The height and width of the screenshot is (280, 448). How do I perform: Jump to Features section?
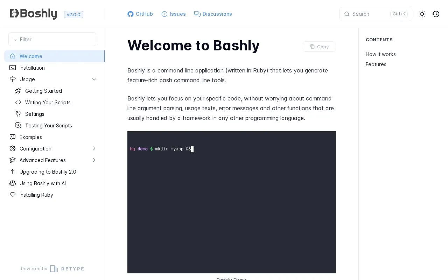point(376,64)
